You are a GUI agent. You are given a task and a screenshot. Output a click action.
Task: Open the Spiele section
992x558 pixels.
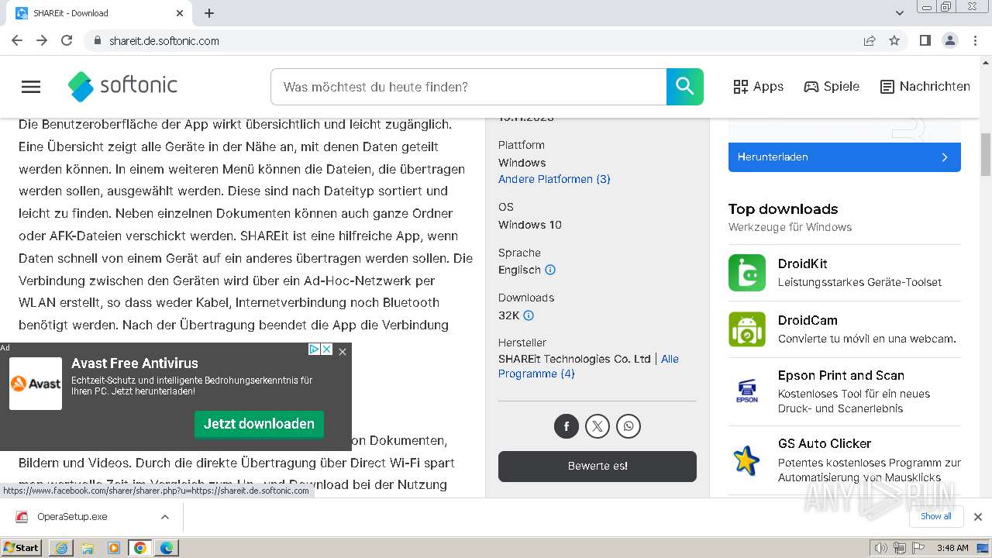(832, 87)
